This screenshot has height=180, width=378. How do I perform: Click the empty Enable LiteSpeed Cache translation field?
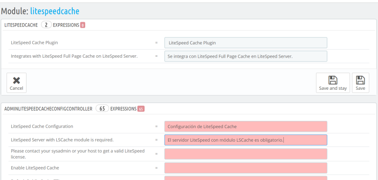246,168
